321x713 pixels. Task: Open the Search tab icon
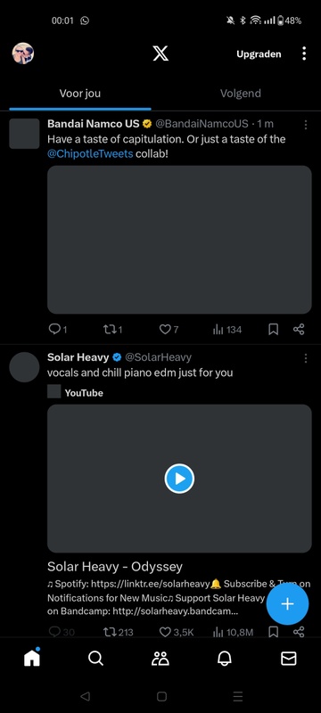pos(95,658)
